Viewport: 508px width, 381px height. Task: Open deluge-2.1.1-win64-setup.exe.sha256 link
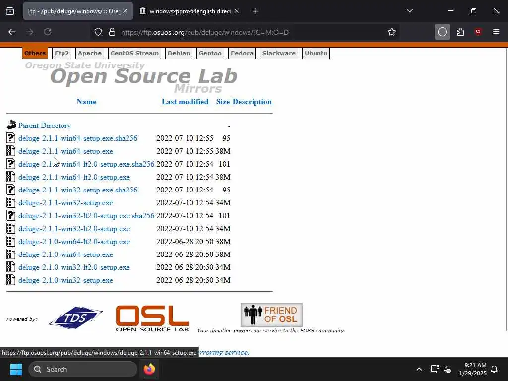[78, 138]
